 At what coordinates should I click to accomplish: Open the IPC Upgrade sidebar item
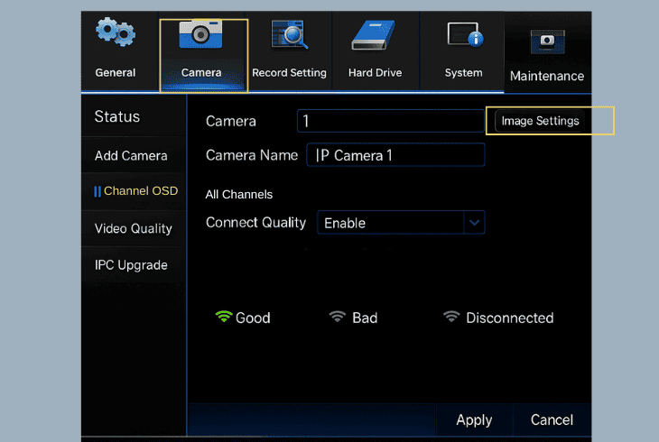point(134,265)
